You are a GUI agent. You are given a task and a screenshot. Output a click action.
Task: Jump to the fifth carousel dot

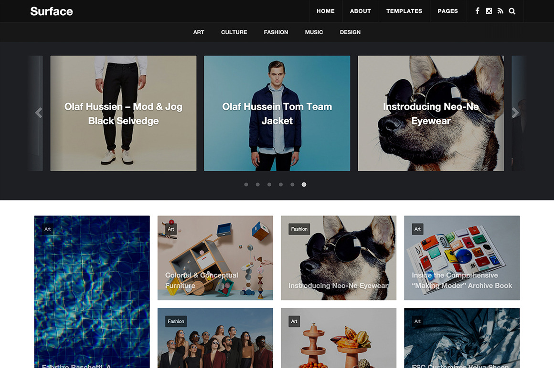292,184
